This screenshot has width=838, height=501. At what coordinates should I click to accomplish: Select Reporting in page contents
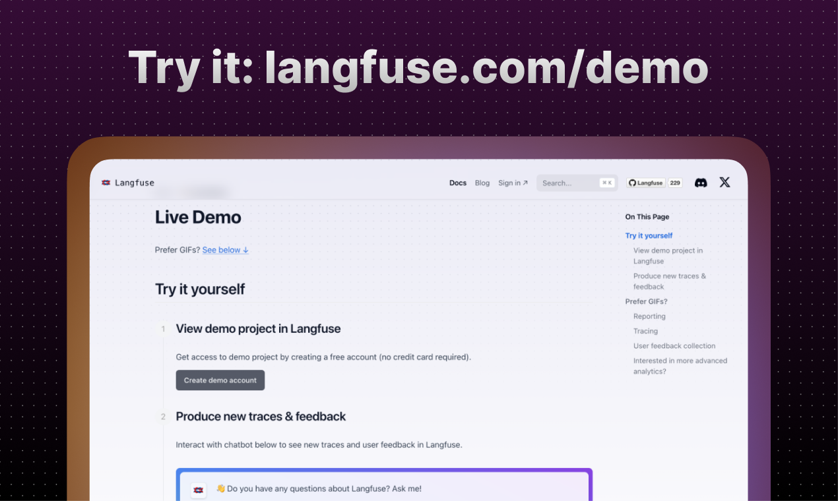pos(649,316)
